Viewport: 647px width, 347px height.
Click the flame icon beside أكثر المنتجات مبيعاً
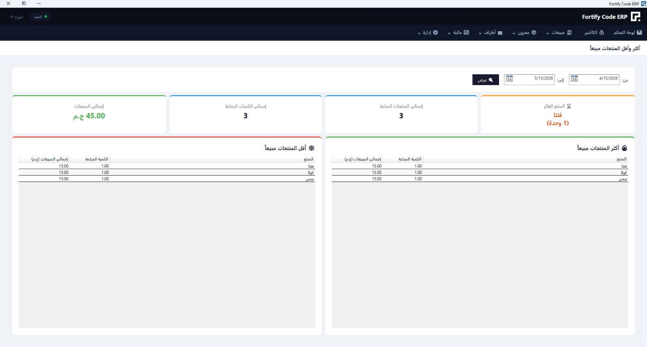point(624,148)
